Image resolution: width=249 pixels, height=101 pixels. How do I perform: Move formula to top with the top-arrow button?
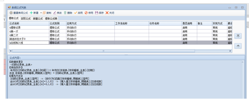238,36
